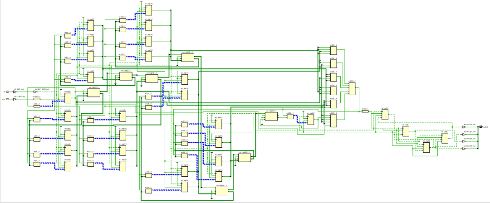Select the rst_n input port symbol
This screenshot has height=203, width=490.
click(8, 99)
